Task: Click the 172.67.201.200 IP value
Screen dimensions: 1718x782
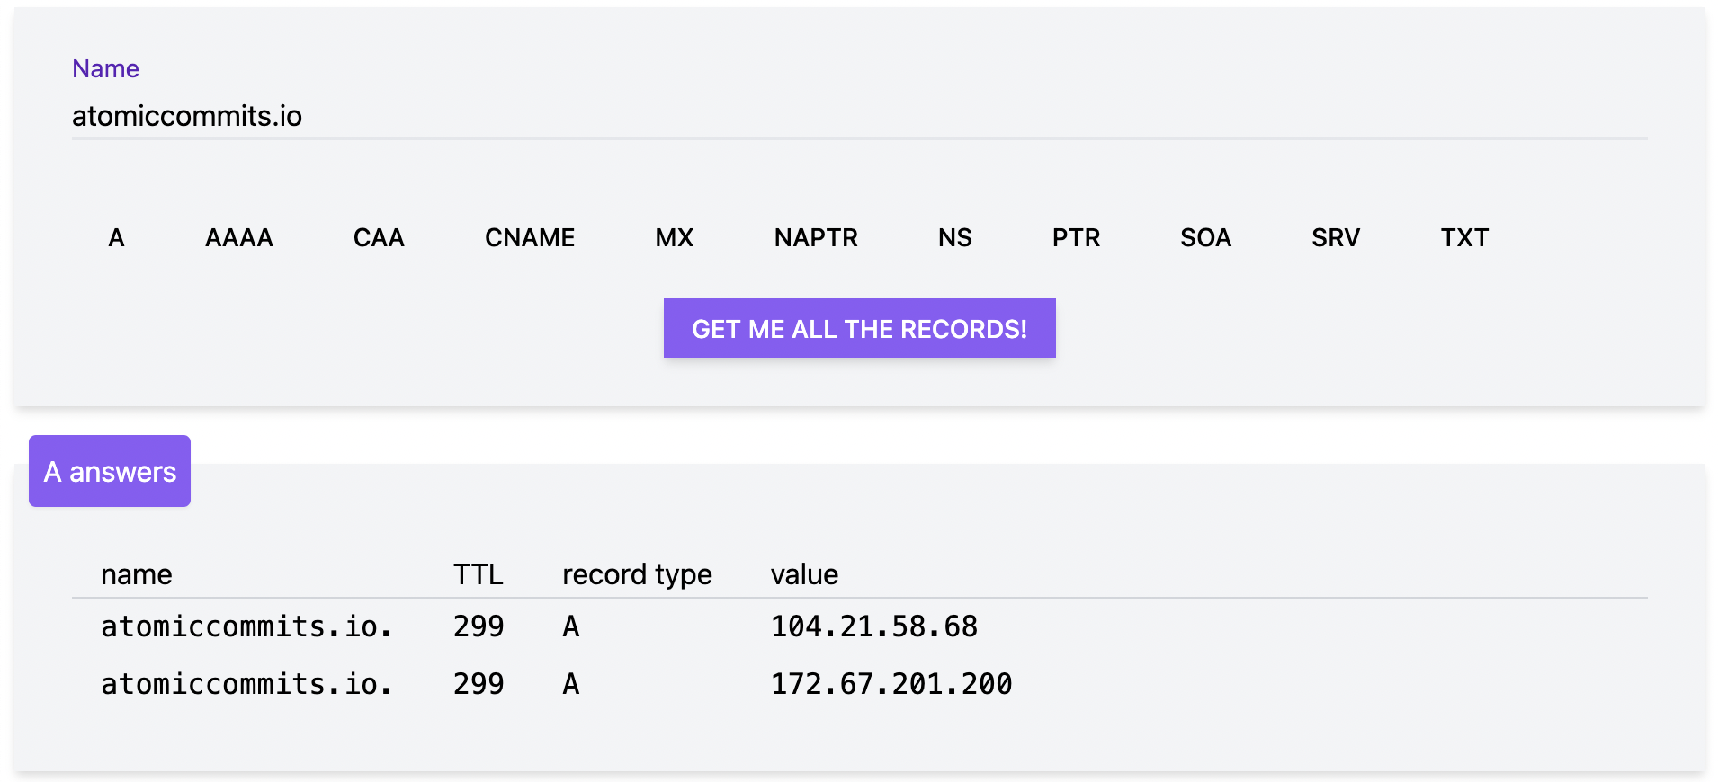Action: [x=890, y=684]
